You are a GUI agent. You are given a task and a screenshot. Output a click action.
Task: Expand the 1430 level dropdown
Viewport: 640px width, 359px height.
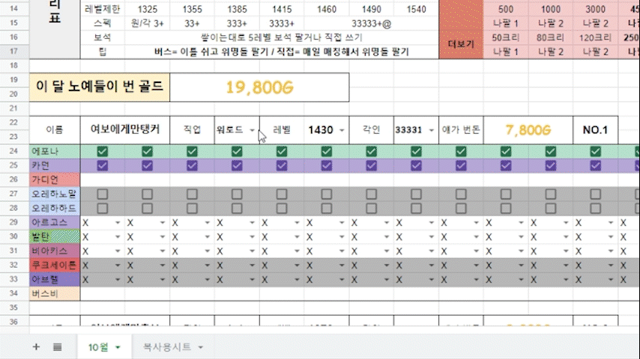click(x=342, y=130)
